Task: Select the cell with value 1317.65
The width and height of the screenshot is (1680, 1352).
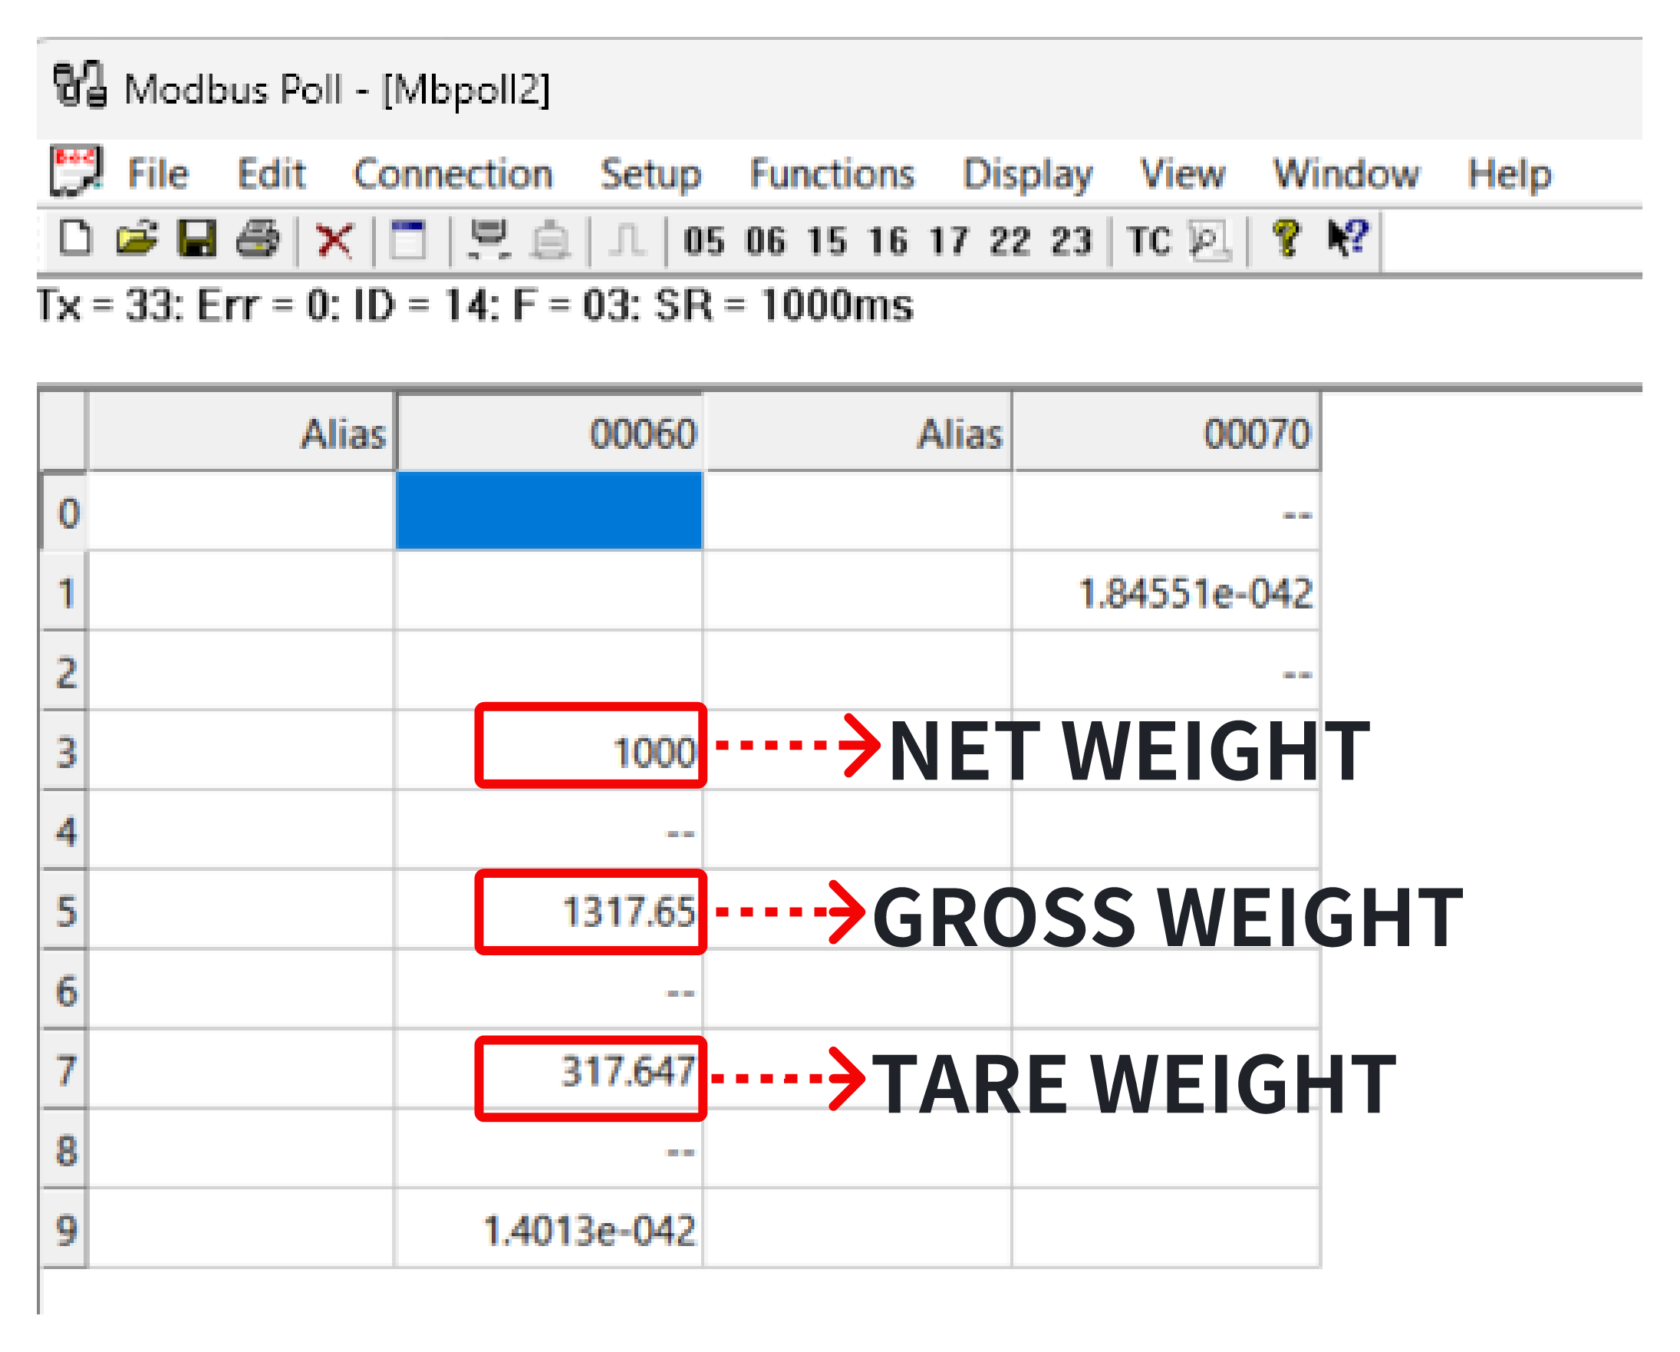Action: tap(549, 908)
